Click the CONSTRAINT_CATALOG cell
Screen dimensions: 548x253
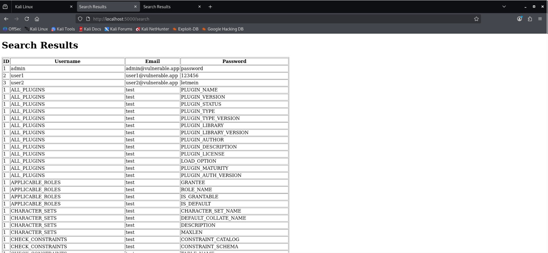point(234,239)
